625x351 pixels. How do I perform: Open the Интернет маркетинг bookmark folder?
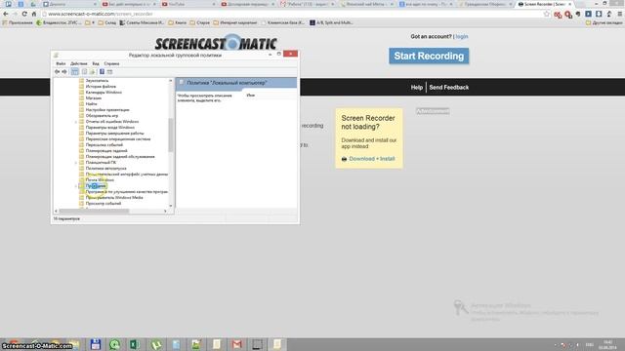coord(234,22)
